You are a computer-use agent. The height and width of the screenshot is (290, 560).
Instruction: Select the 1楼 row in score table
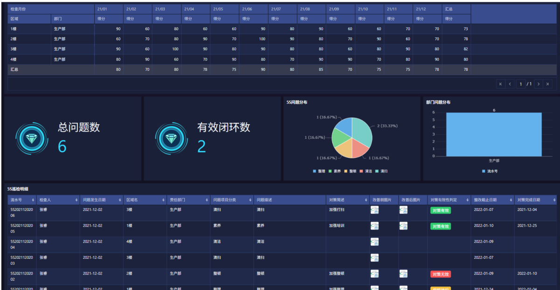click(282, 29)
